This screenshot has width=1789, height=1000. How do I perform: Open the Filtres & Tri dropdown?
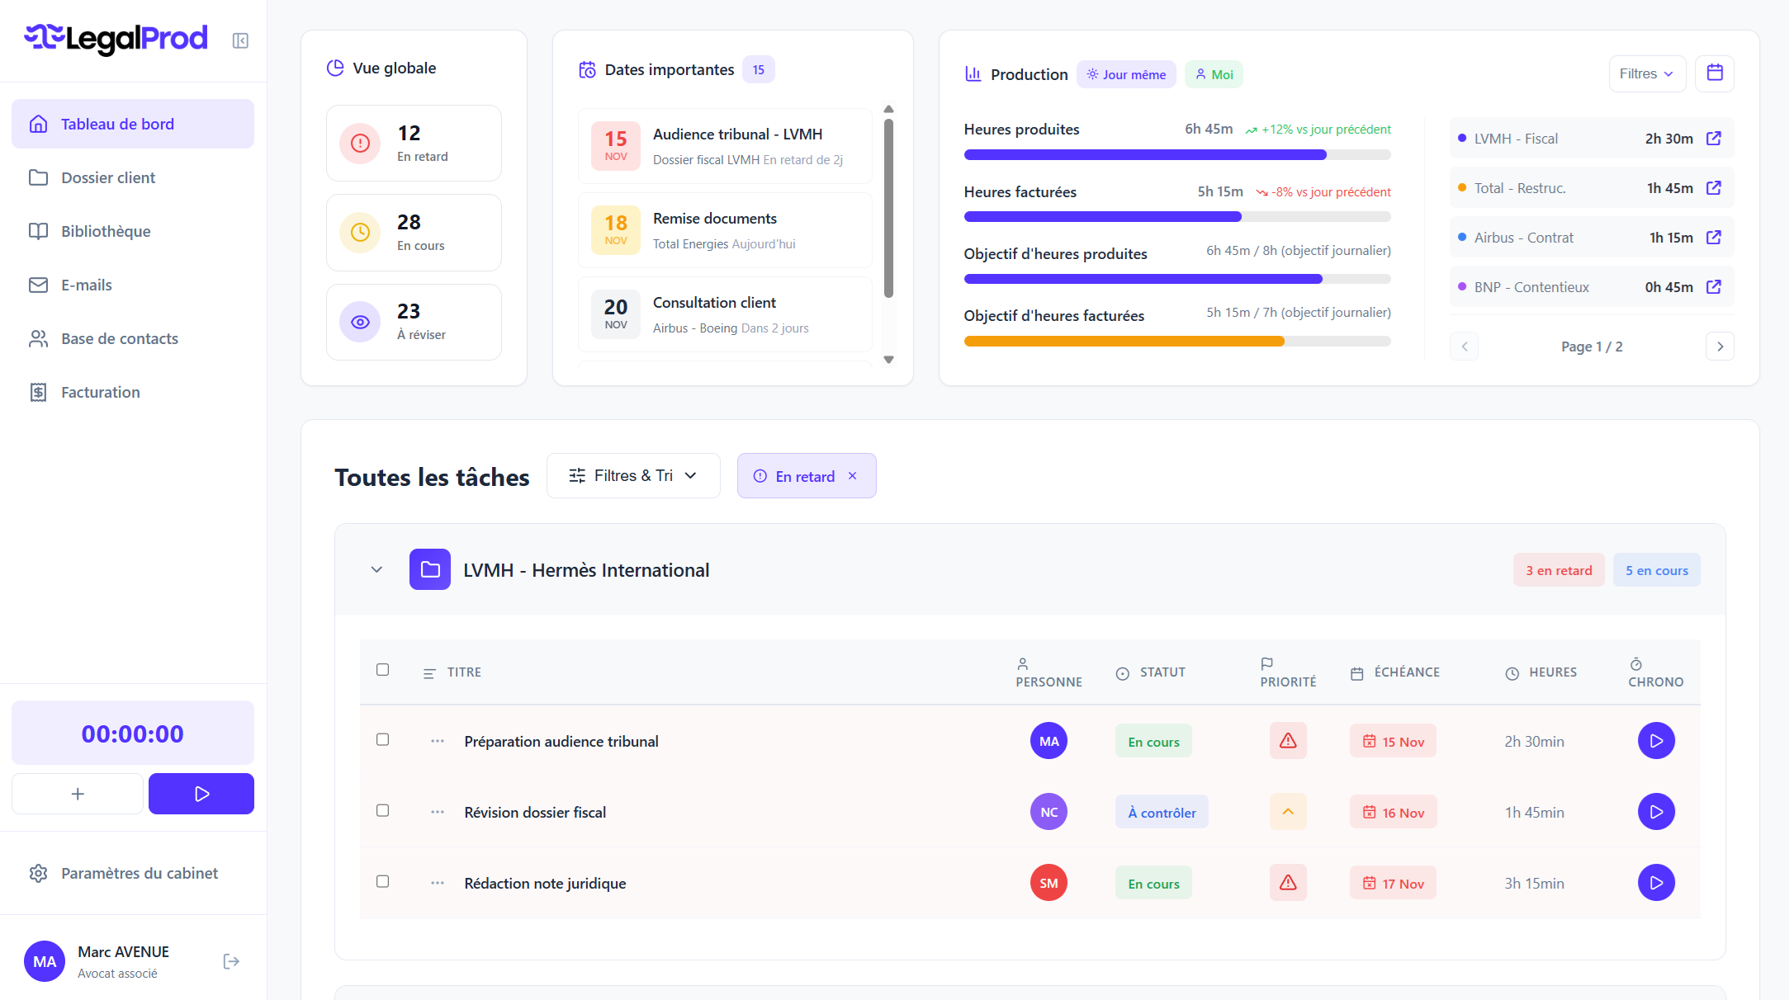633,475
